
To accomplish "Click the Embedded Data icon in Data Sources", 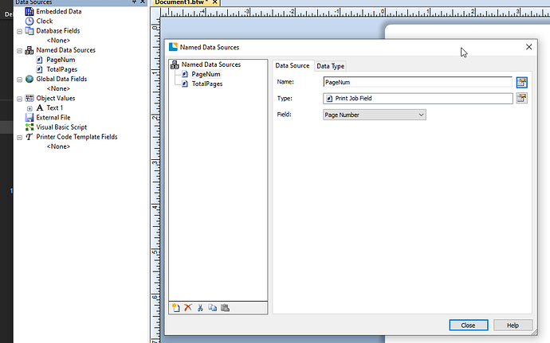I will click(x=29, y=12).
